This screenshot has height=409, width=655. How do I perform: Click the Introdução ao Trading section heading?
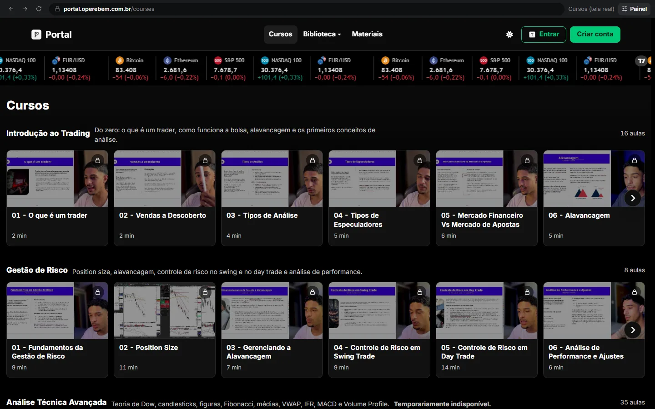coord(48,133)
